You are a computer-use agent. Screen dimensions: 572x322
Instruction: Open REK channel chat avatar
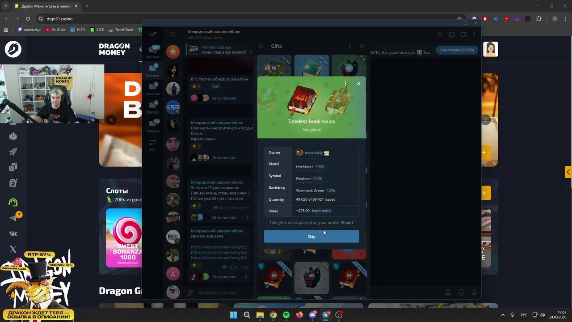point(173,237)
